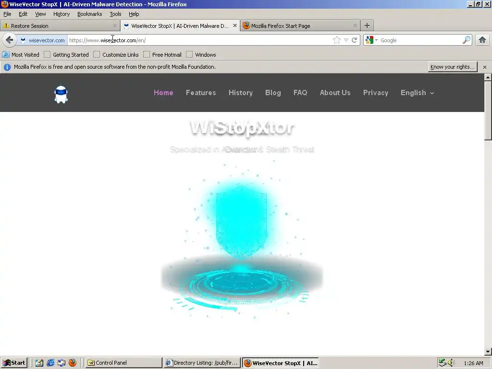Open the Google search engine selector
The image size is (492, 369).
[x=371, y=40]
